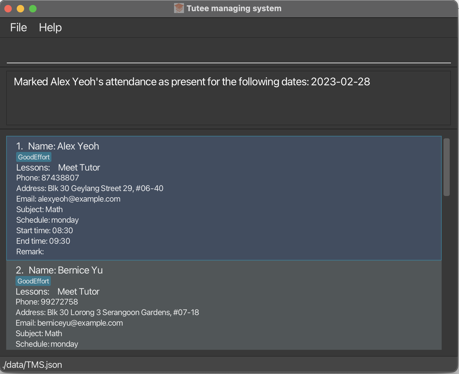This screenshot has width=459, height=374.
Task: Click Bernice Yu's Lessons: Meet Tutor line
Action: tap(57, 292)
